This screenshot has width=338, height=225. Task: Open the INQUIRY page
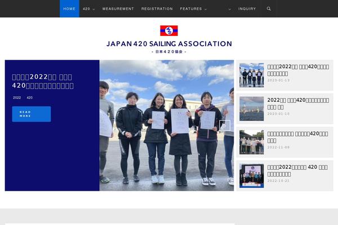[247, 9]
